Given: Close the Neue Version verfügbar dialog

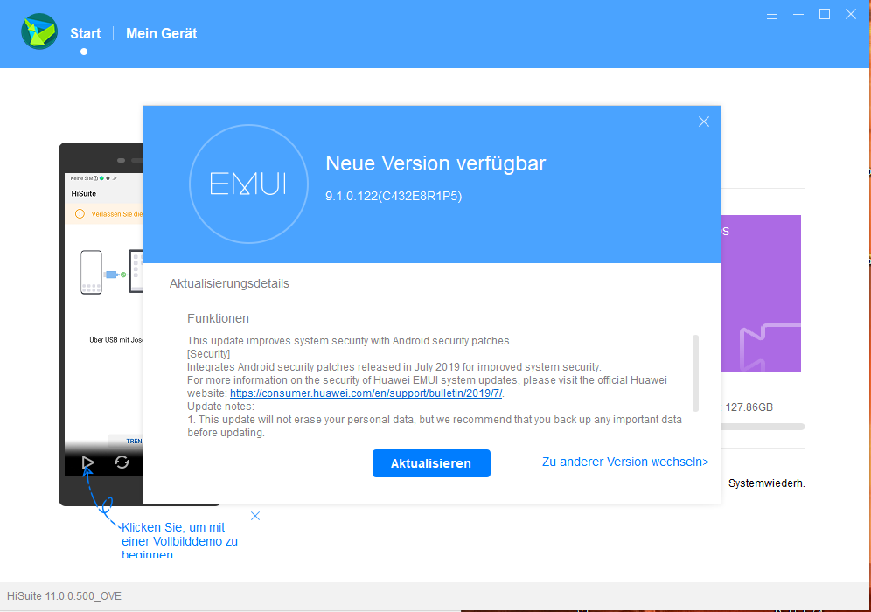Looking at the screenshot, I should pyautogui.click(x=704, y=122).
